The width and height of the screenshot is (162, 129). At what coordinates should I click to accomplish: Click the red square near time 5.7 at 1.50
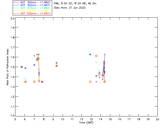[22, 67]
